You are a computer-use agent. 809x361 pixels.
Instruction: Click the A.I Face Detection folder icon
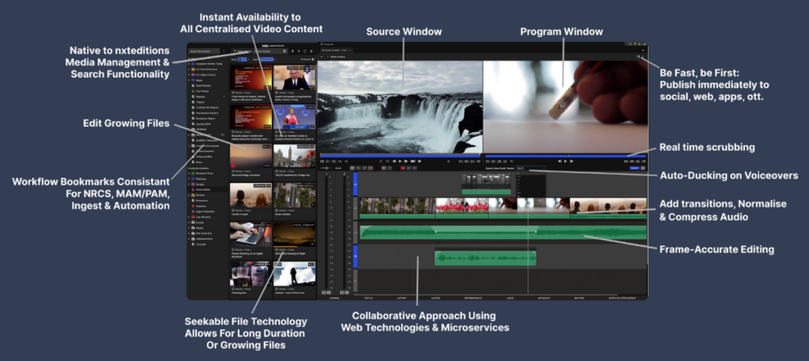point(193,69)
